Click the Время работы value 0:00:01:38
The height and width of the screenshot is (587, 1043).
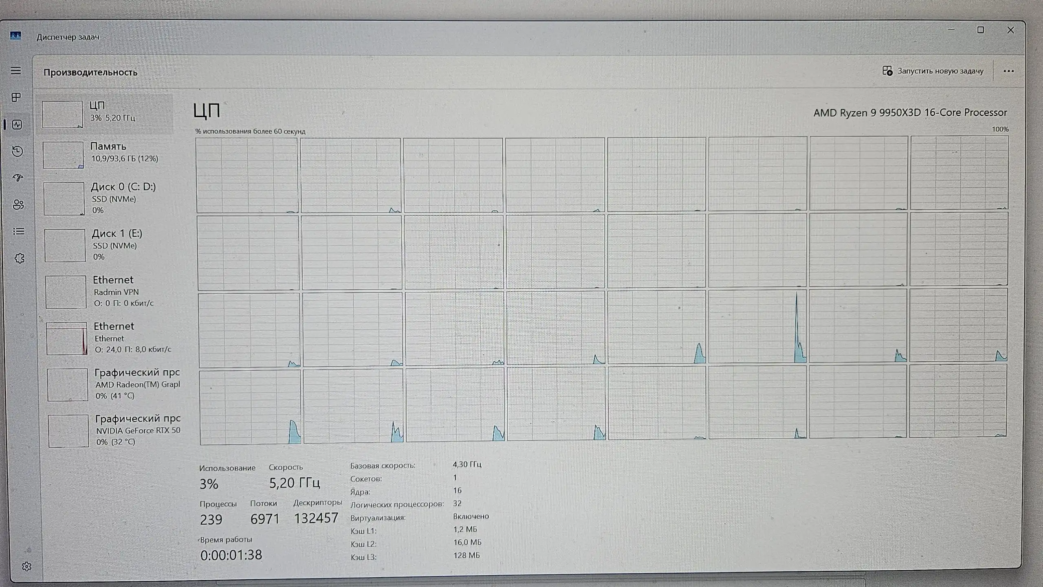231,555
